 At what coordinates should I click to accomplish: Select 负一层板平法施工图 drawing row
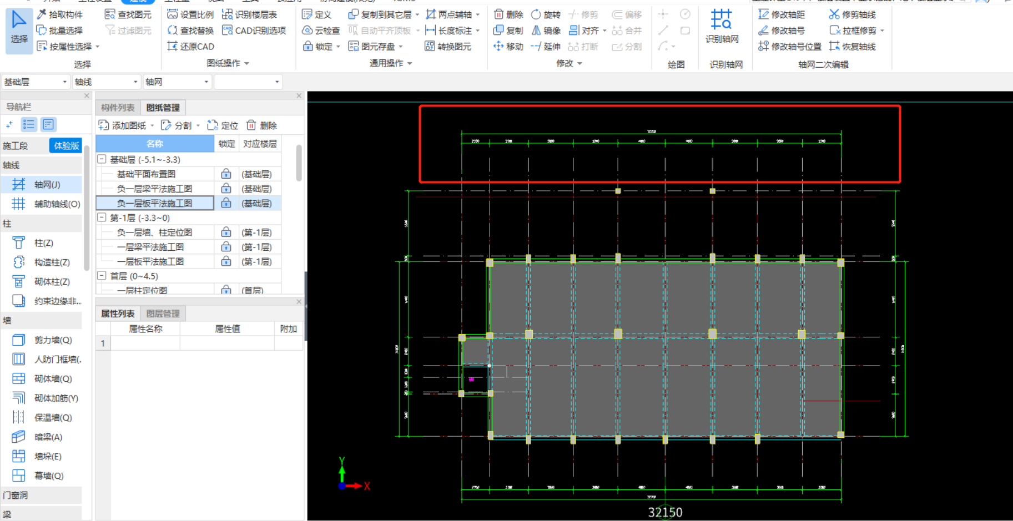pos(155,203)
